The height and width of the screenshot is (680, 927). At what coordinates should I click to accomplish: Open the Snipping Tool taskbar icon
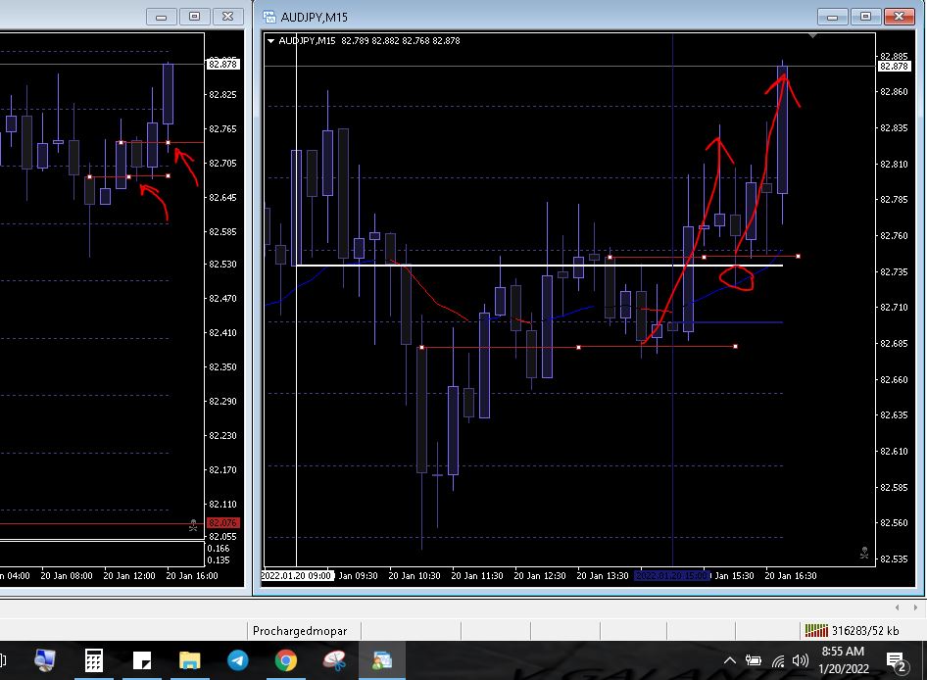[x=333, y=660]
